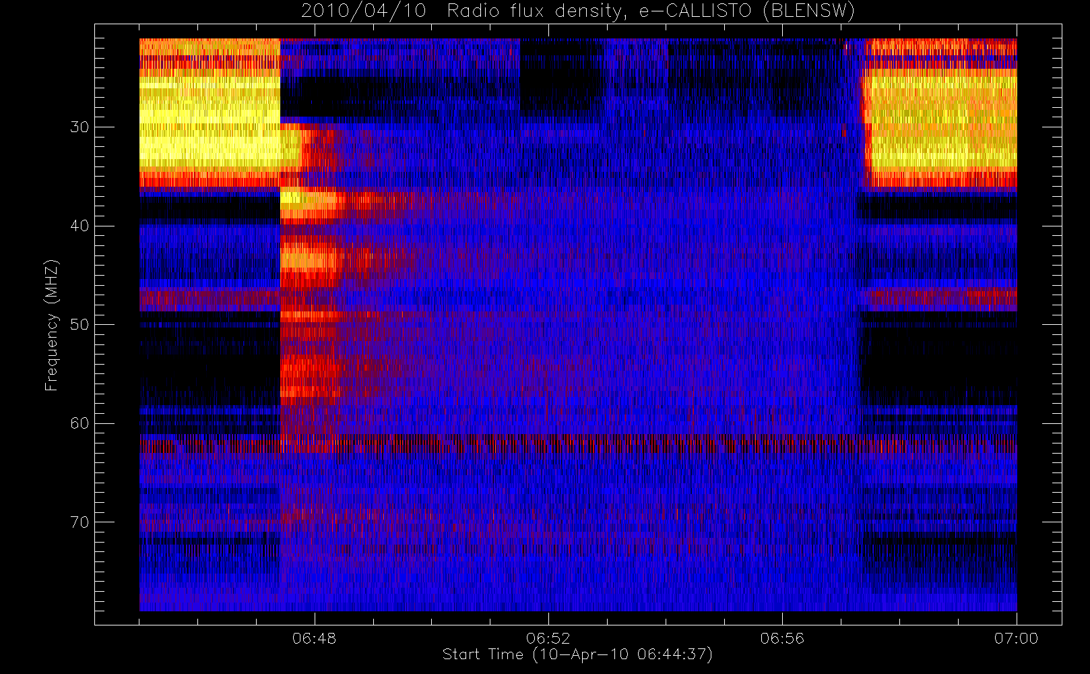Click the 'Start Time (10-Apr-10 06:44:37)' axis label

point(577,654)
